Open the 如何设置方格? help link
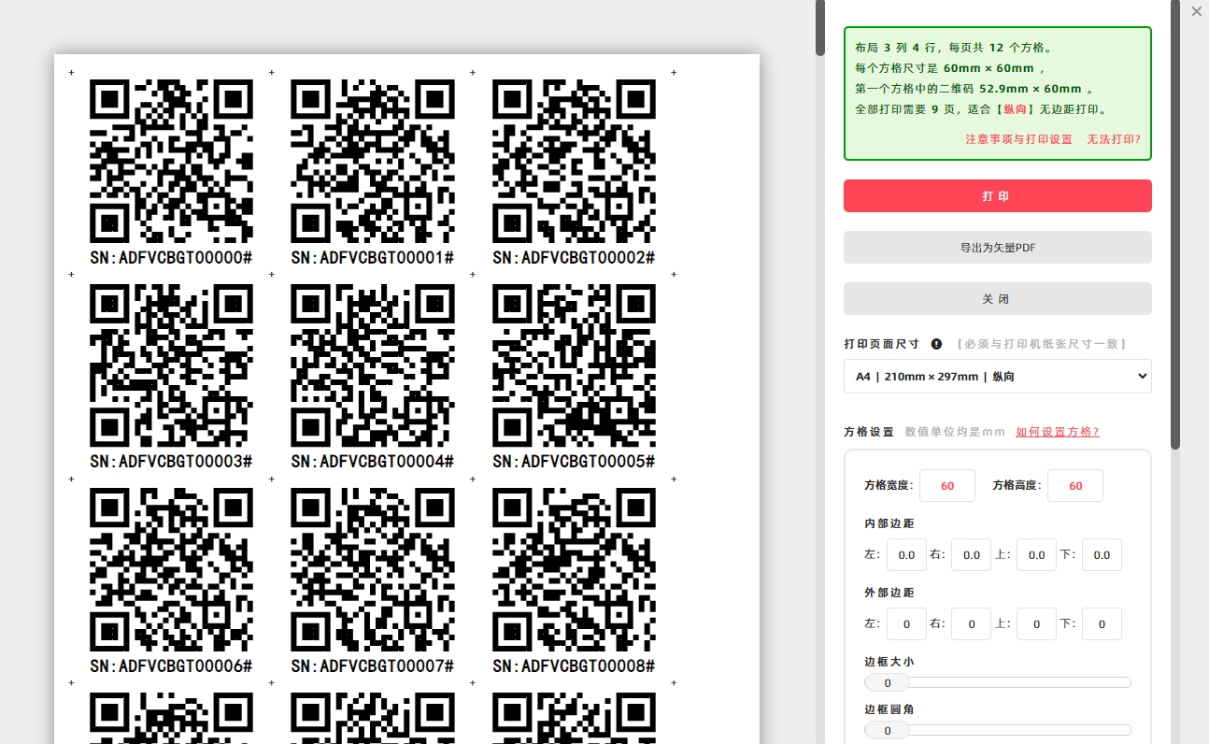This screenshot has height=744, width=1209. 1058,432
